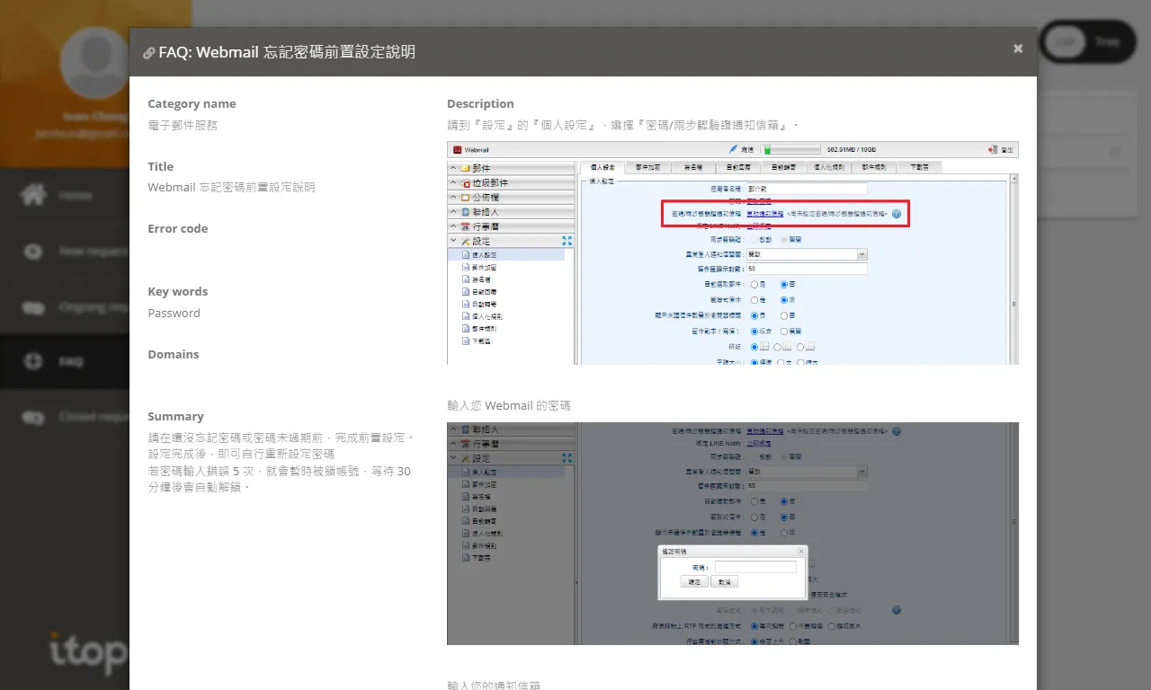Click the 使用者名稱 name input field
The width and height of the screenshot is (1151, 690).
pyautogui.click(x=807, y=189)
